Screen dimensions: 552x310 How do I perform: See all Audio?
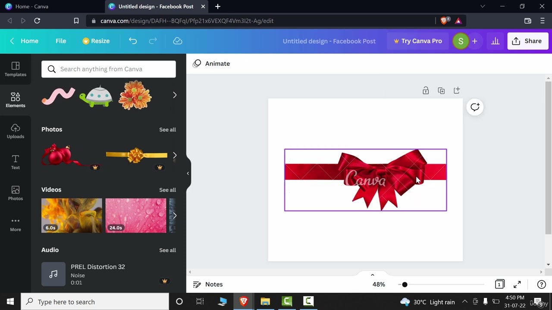pos(167,250)
